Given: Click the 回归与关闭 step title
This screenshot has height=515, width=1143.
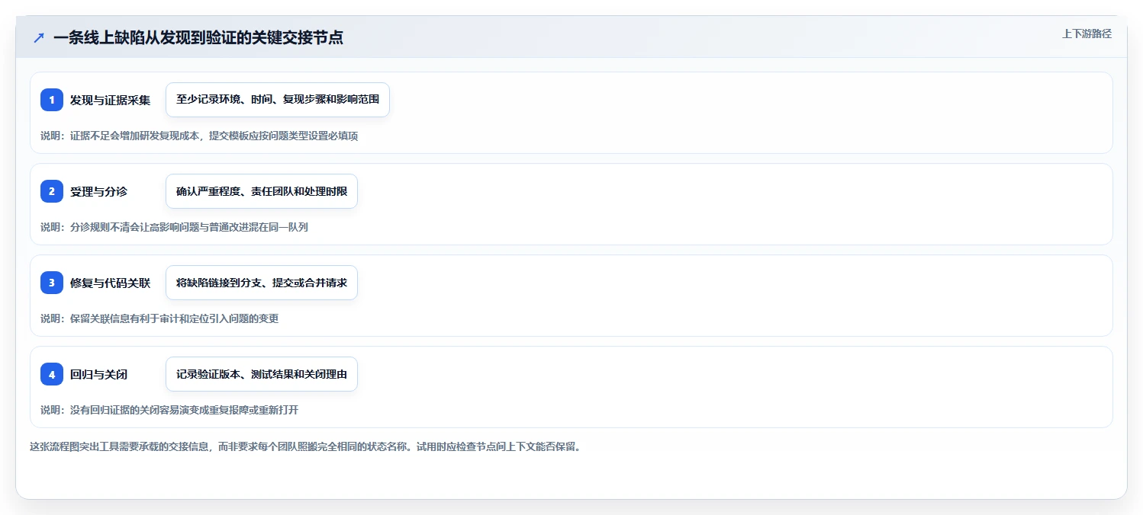Looking at the screenshot, I should (x=98, y=374).
